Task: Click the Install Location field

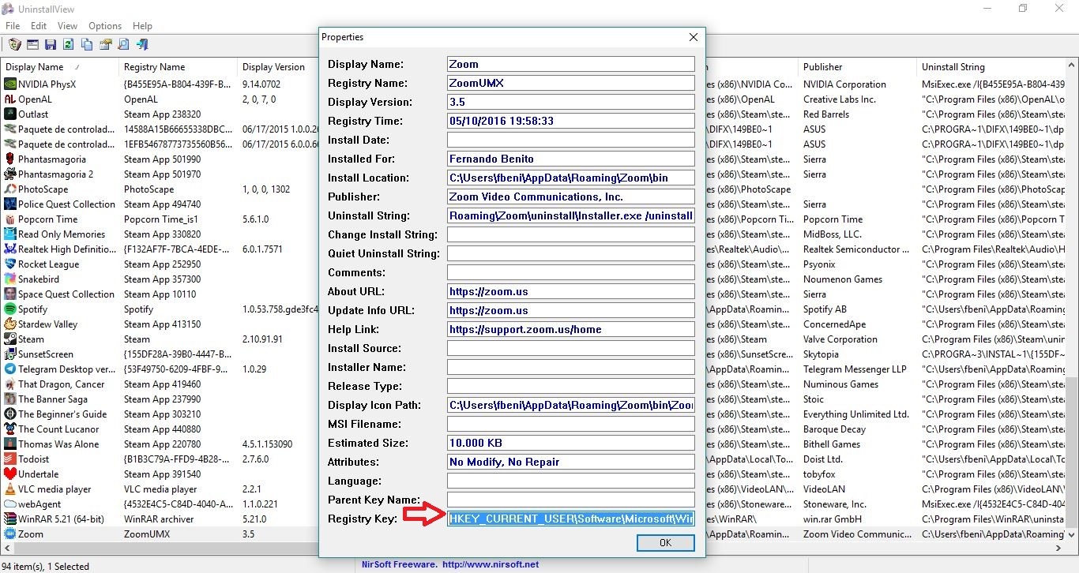Action: [571, 178]
